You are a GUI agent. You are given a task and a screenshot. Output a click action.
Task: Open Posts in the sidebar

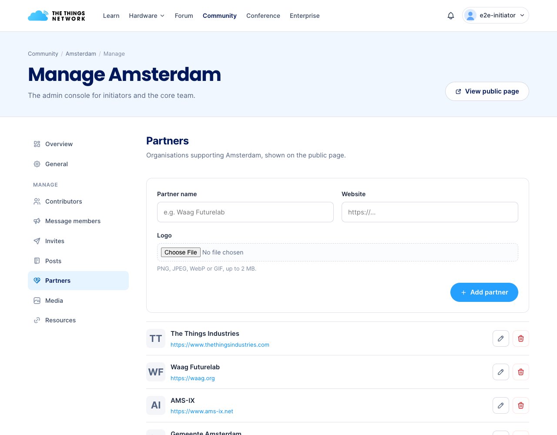pos(78,261)
